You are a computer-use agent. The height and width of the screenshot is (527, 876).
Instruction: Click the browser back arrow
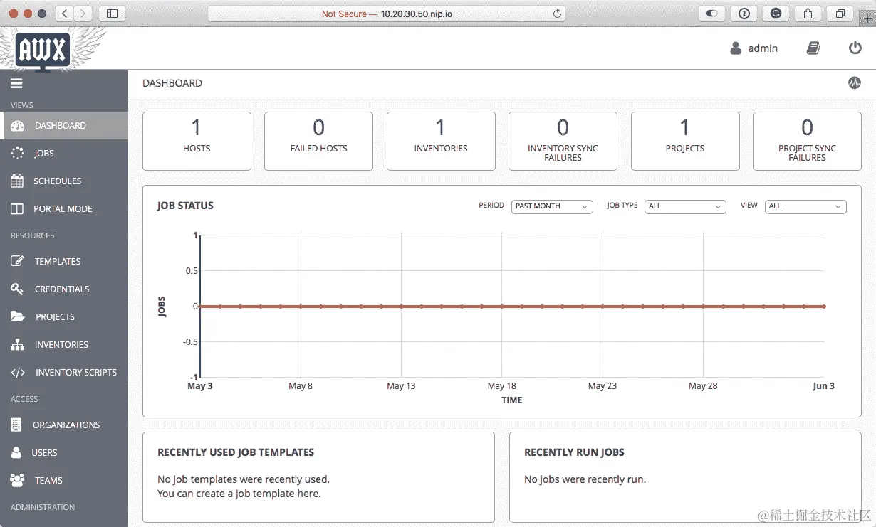pyautogui.click(x=64, y=14)
